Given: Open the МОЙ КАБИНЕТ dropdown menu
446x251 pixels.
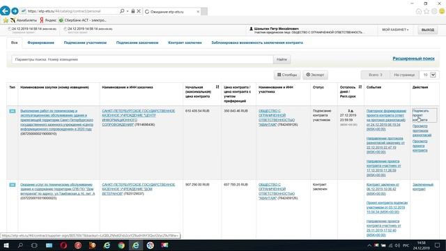Looking at the screenshot, I should [395, 29].
